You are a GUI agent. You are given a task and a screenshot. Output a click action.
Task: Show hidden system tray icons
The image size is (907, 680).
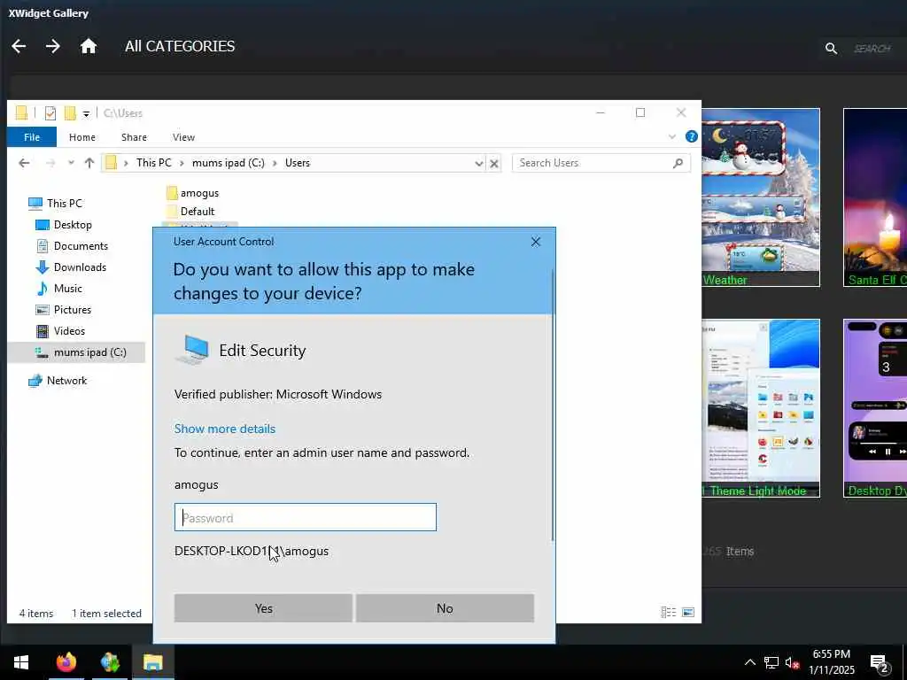click(x=749, y=662)
